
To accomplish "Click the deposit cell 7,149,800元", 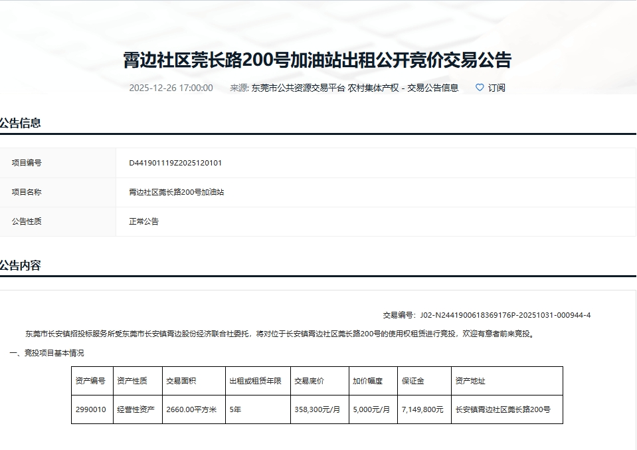I will click(x=422, y=409).
